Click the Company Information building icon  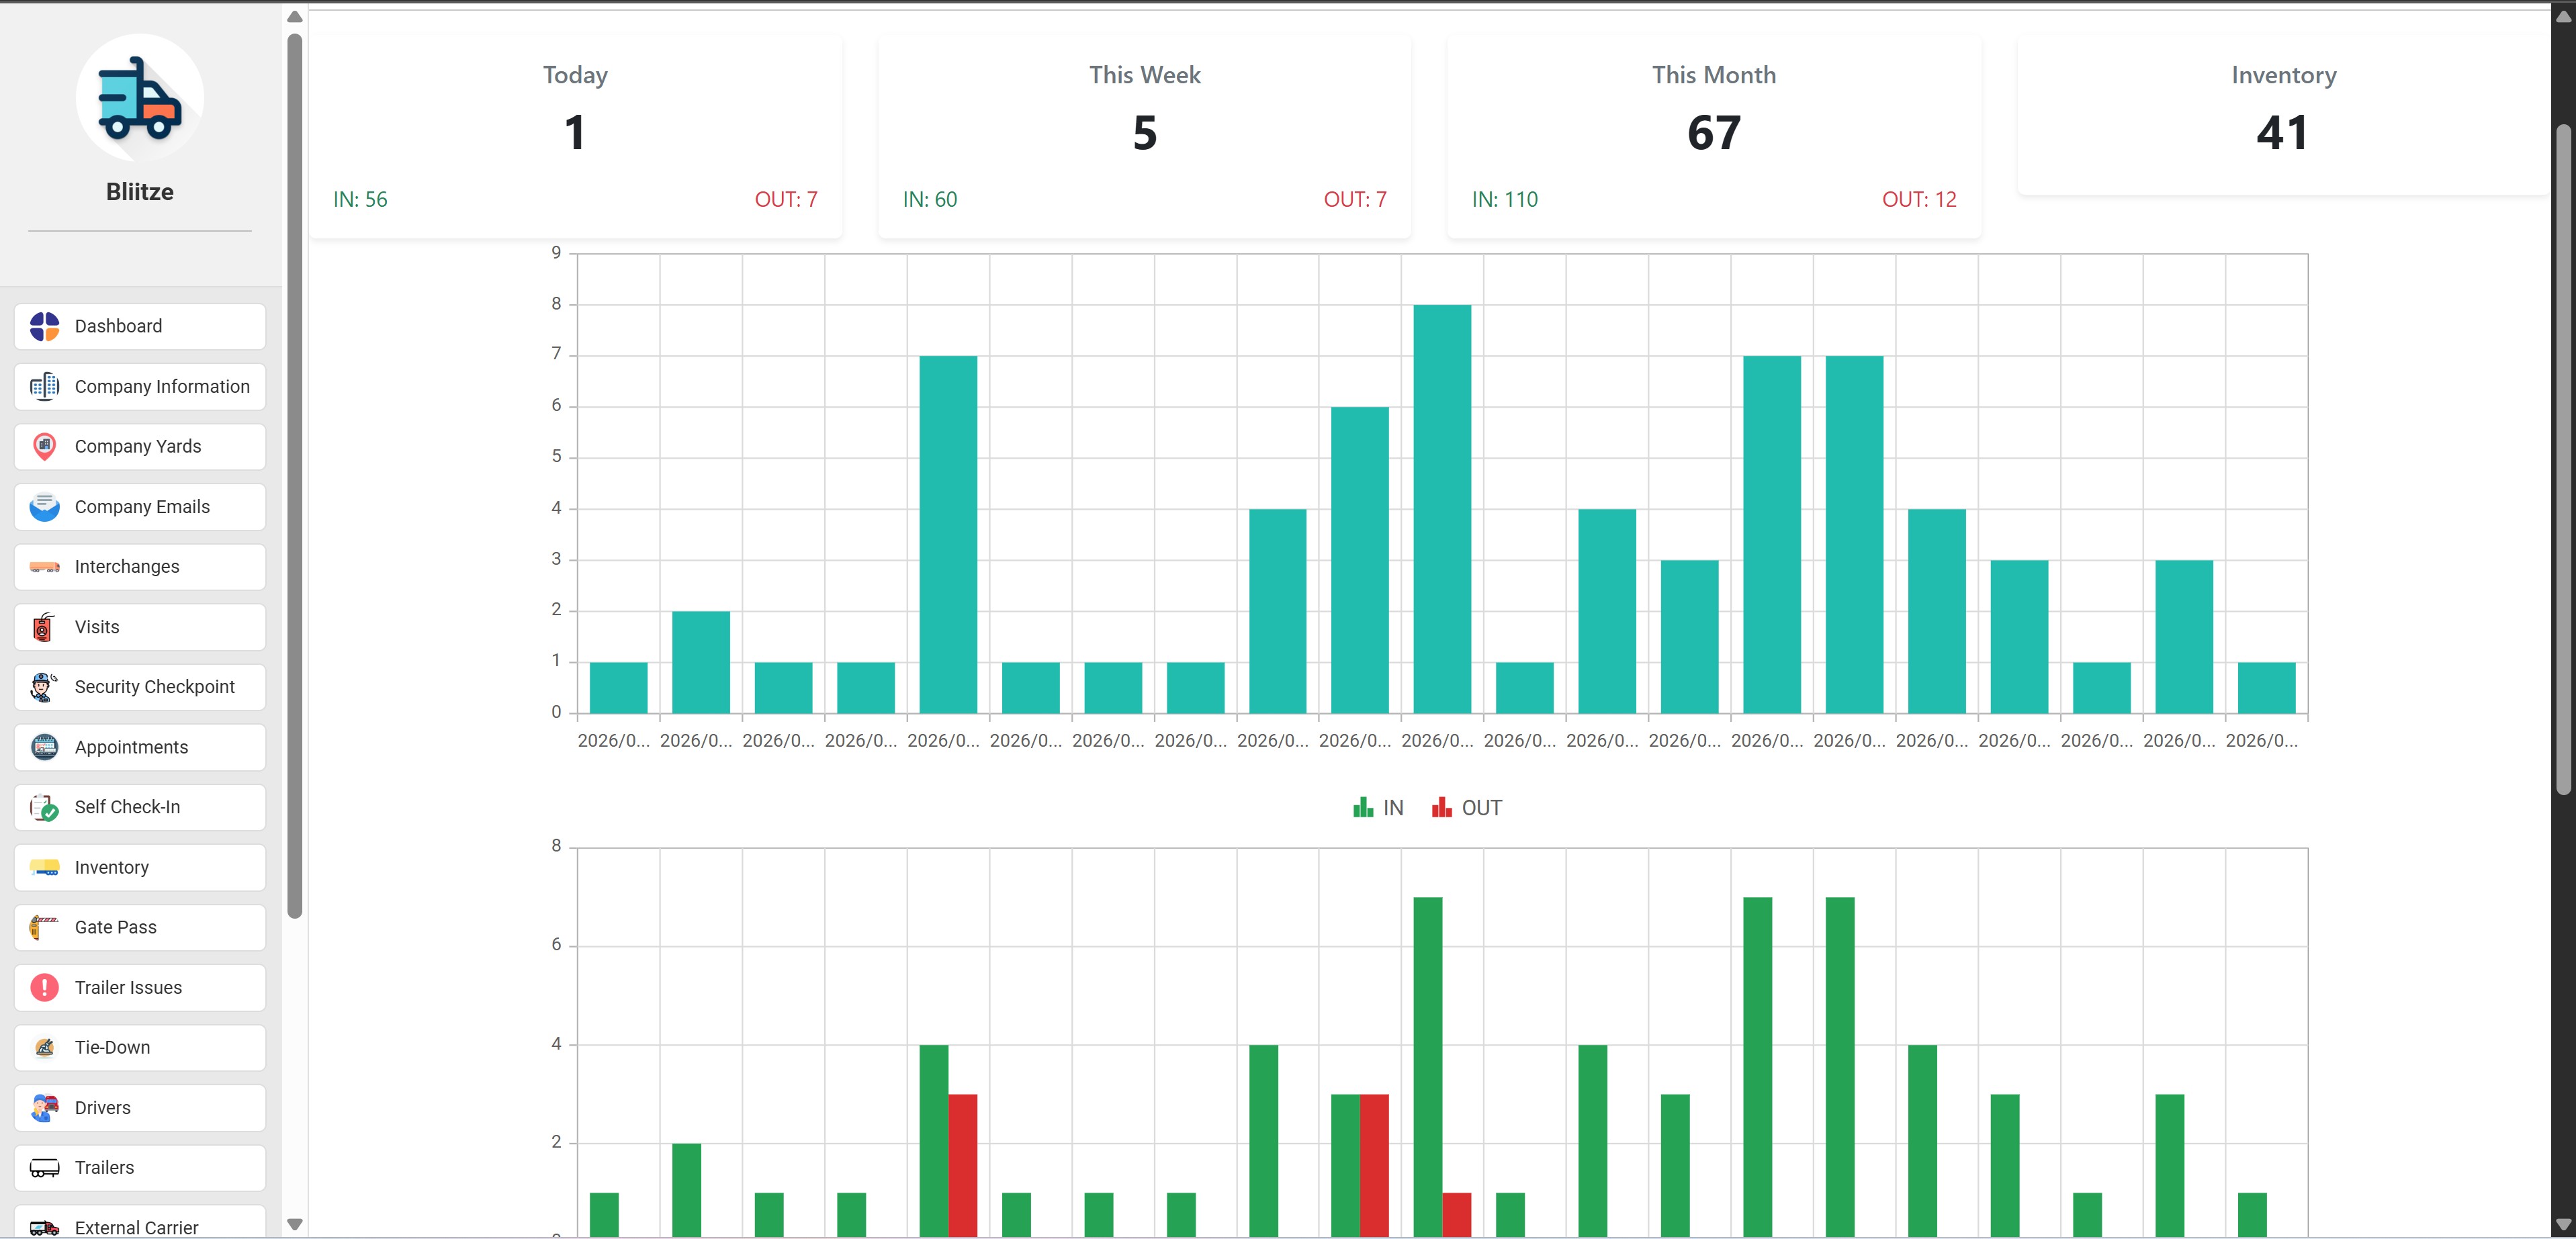44,386
